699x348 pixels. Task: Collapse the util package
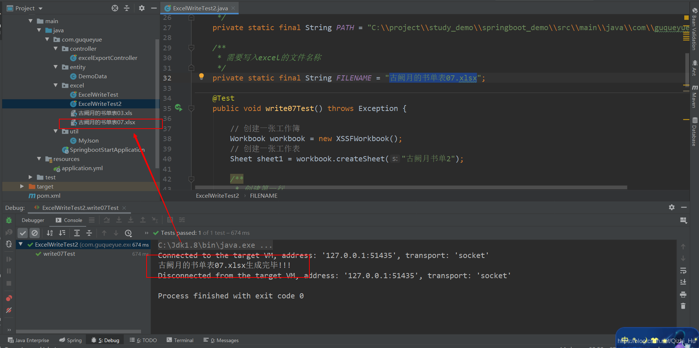(x=56, y=131)
